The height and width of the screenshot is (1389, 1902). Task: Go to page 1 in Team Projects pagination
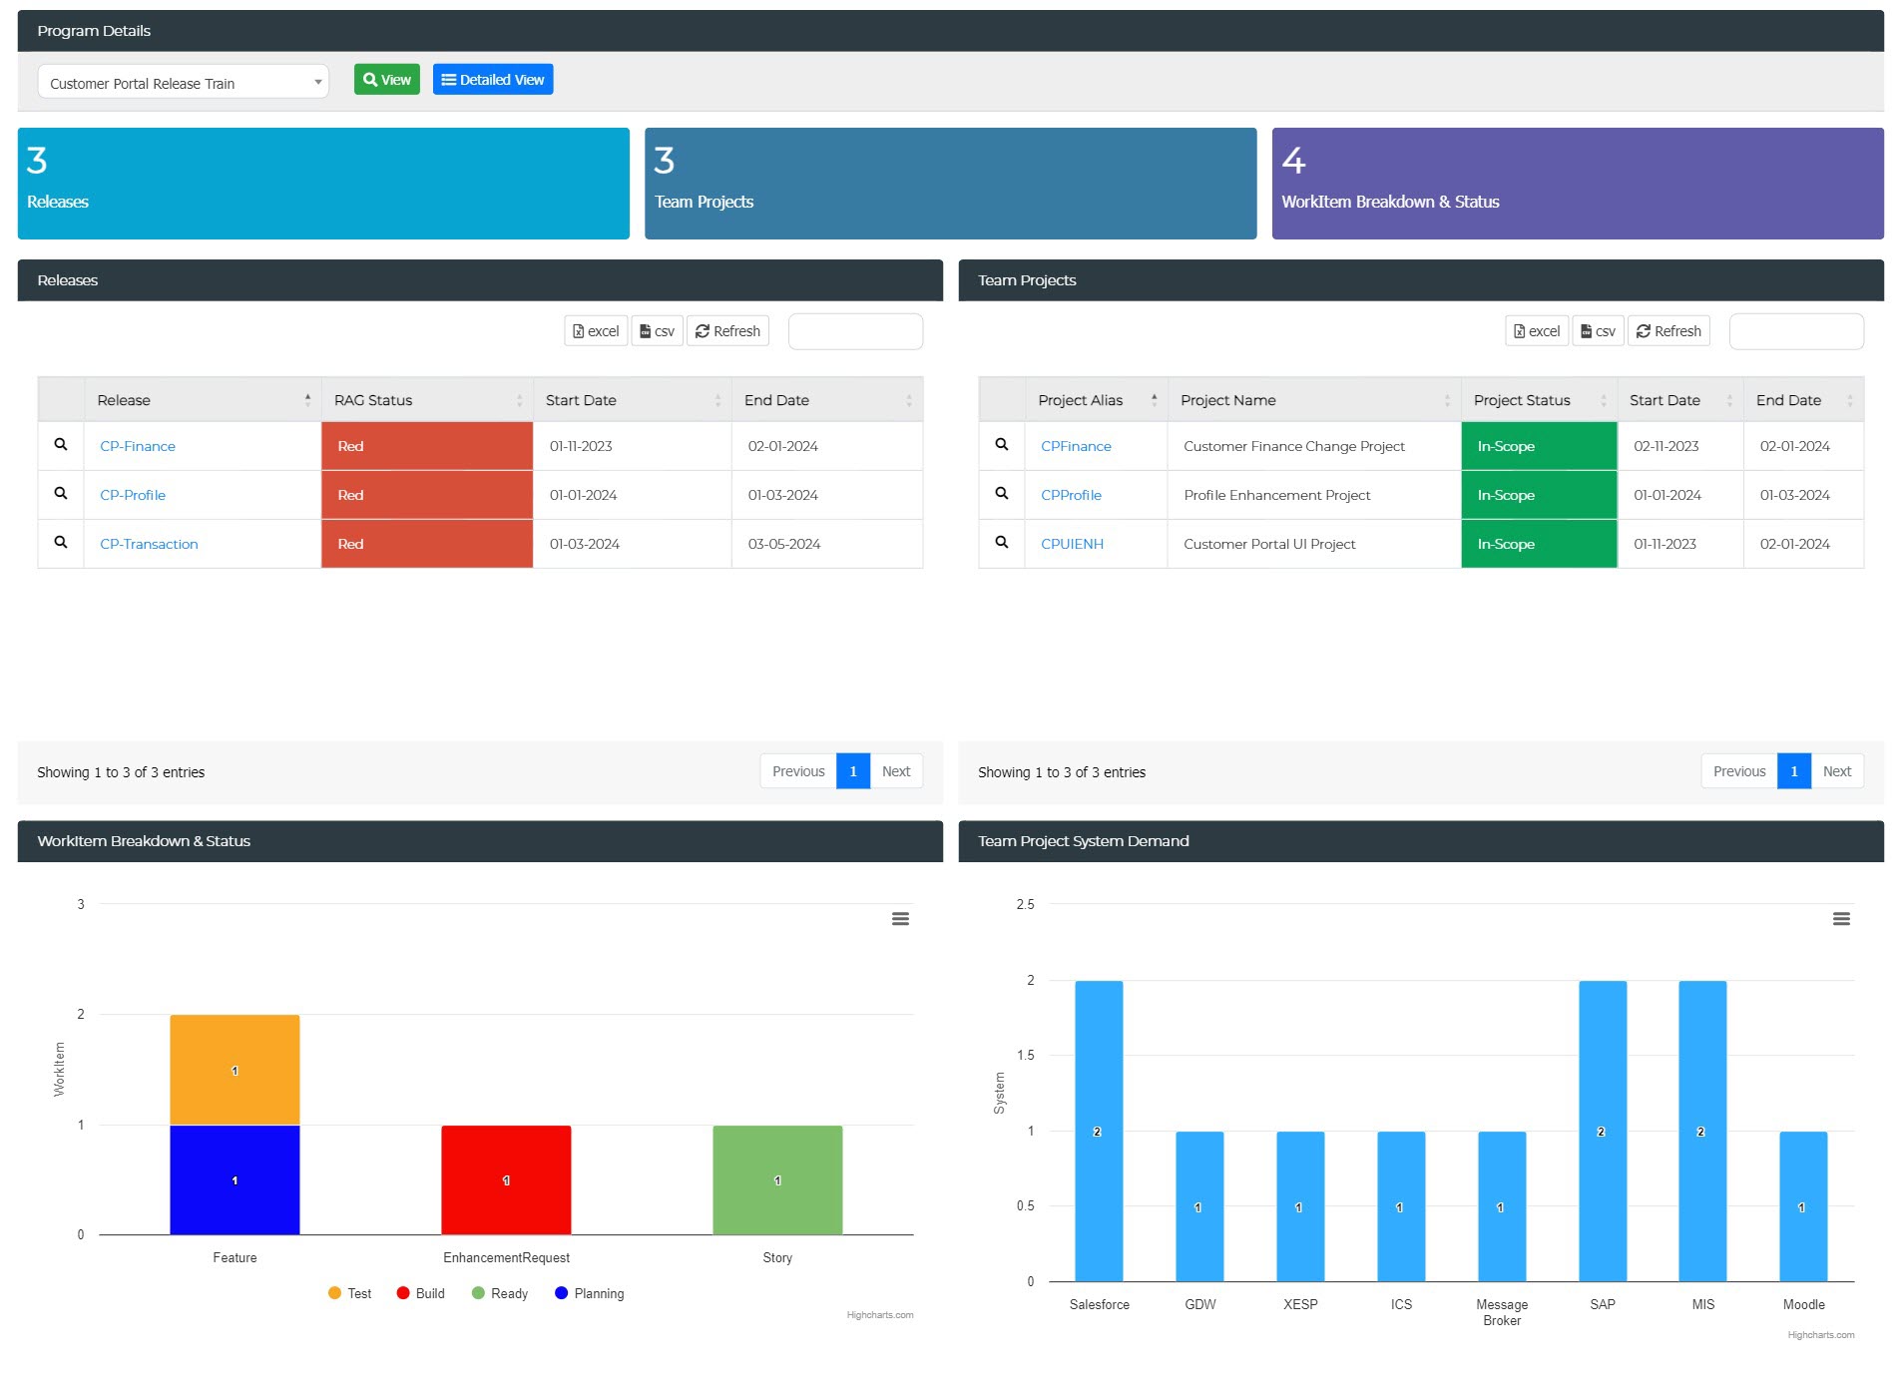[1794, 771]
